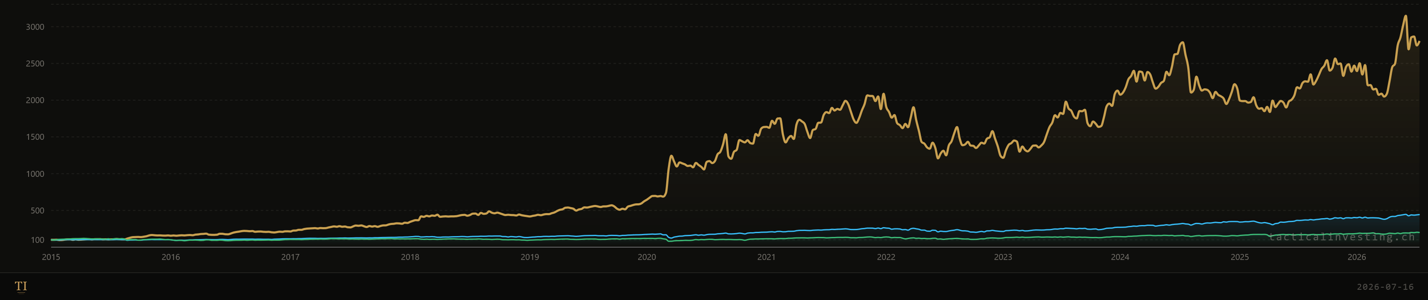The image size is (1428, 300).
Task: Click the 2500 y-axis label
Action: tap(35, 63)
